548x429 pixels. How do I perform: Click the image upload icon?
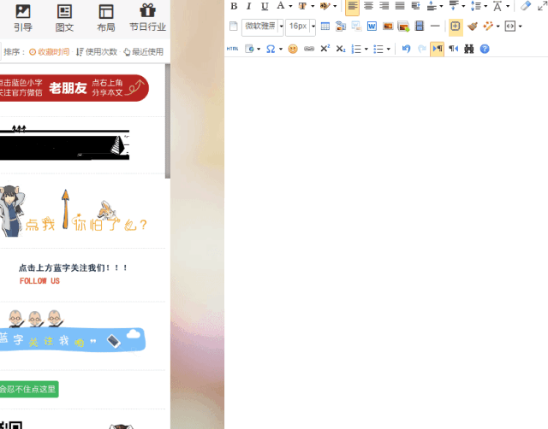click(x=341, y=26)
